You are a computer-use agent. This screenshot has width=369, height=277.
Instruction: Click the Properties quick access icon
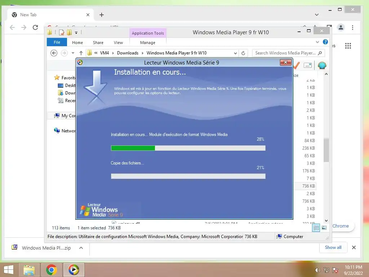click(62, 32)
